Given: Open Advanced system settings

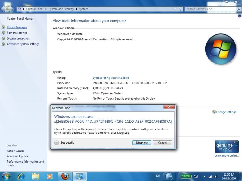Looking at the screenshot, I should pos(23,44).
